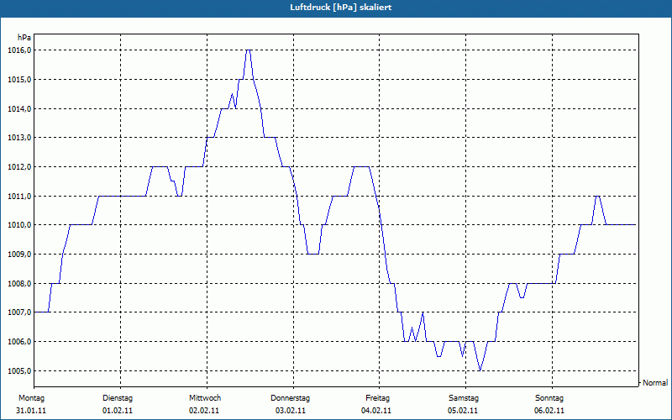Click the date 01.02.11
The width and height of the screenshot is (672, 420).
click(118, 411)
